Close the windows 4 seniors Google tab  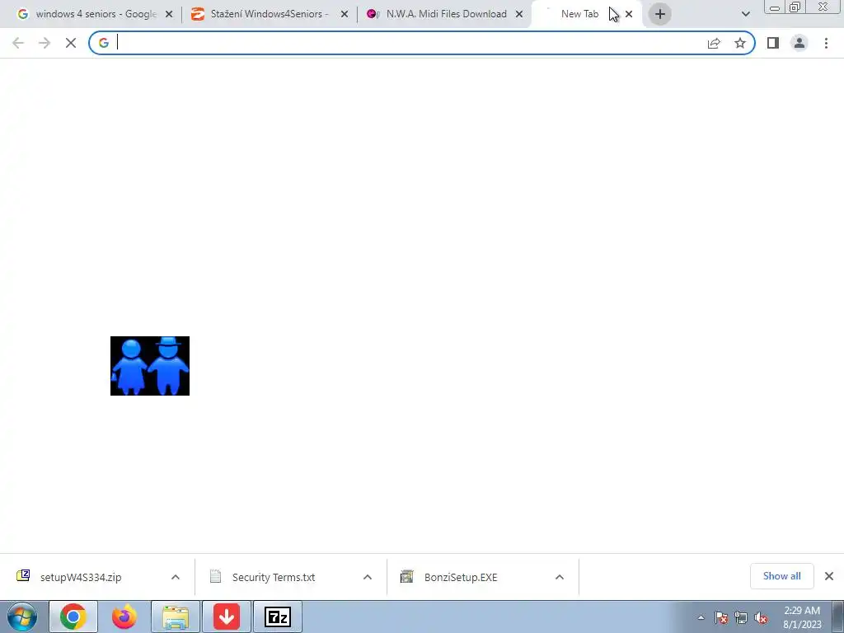[169, 14]
